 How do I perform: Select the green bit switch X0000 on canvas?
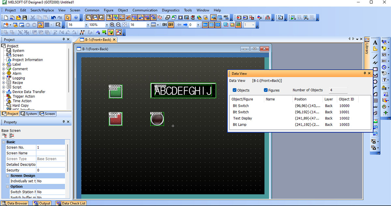pos(116,91)
